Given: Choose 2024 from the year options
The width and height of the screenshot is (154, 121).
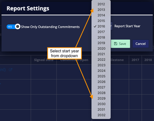Looking at the screenshot, I should point(101,71).
